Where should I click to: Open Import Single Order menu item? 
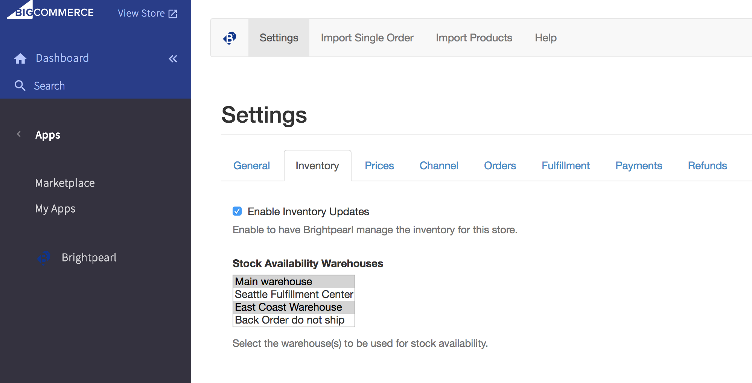tap(367, 38)
